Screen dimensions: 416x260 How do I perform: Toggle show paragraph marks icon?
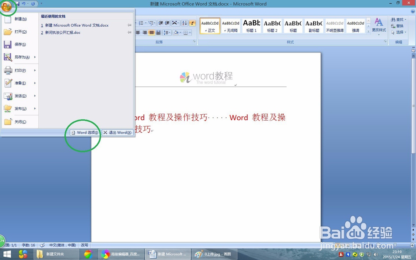tap(192, 23)
